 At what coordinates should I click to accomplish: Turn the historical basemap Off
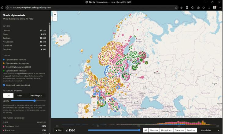coord(8,96)
